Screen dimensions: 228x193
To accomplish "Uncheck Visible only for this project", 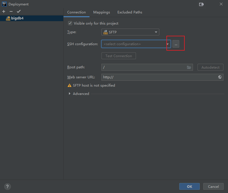I will pyautogui.click(x=70, y=23).
